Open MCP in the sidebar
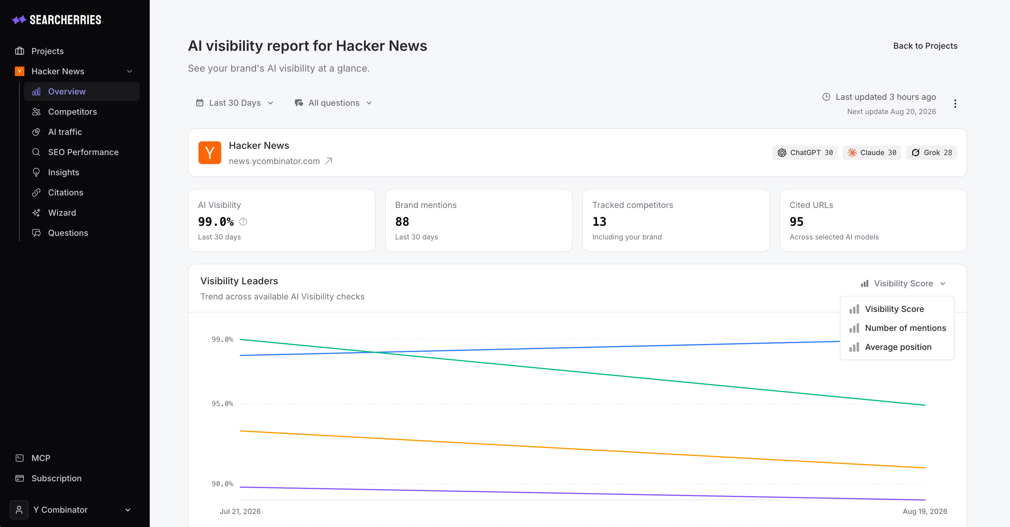This screenshot has height=527, width=1010. coord(75,458)
